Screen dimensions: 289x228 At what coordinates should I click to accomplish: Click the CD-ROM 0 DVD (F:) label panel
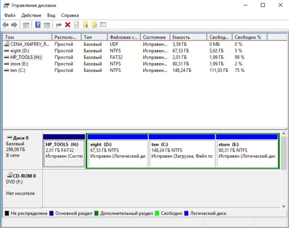point(22,189)
